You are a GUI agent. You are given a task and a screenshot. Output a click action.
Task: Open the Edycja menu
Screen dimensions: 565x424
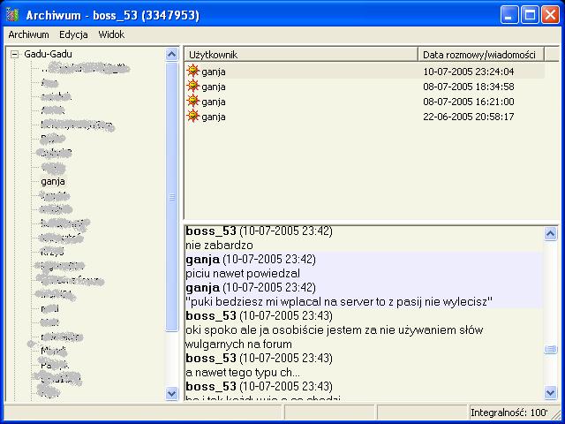73,34
